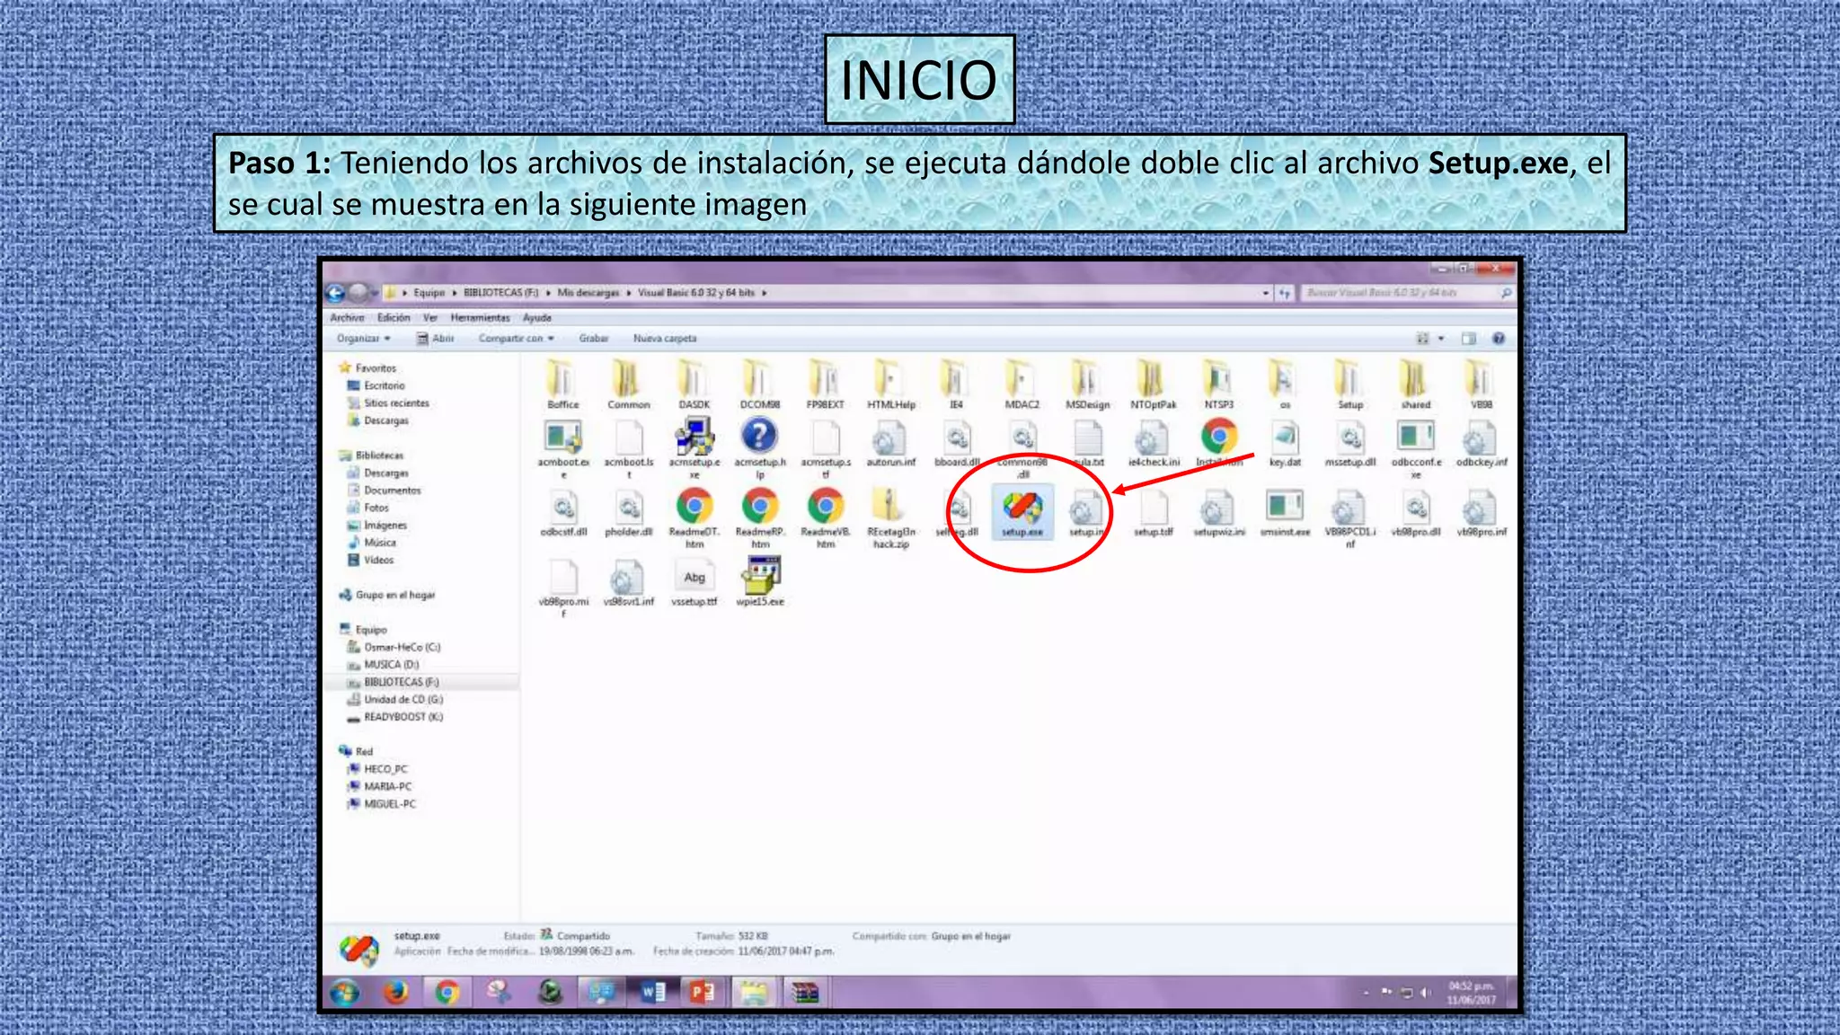
Task: Select the wpie15.exe file icon
Action: tap(760, 576)
